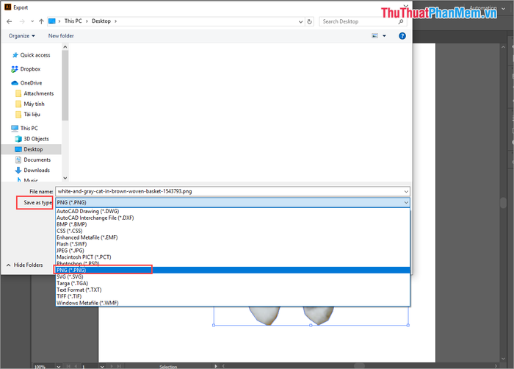This screenshot has height=369, width=514.
Task: Choose AutoCAD Drawing (*.DWG) format
Action: pyautogui.click(x=233, y=212)
